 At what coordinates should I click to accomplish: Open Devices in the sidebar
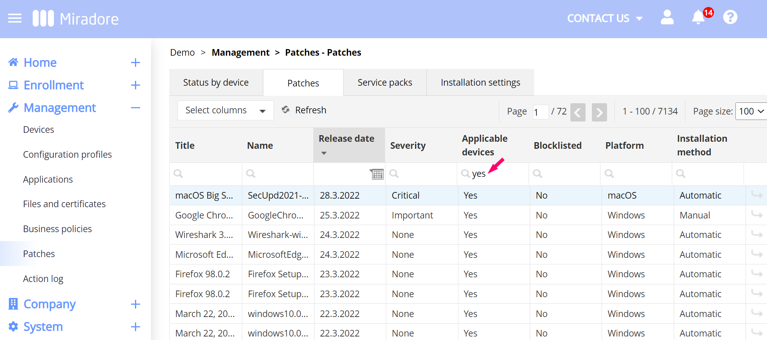(x=39, y=130)
